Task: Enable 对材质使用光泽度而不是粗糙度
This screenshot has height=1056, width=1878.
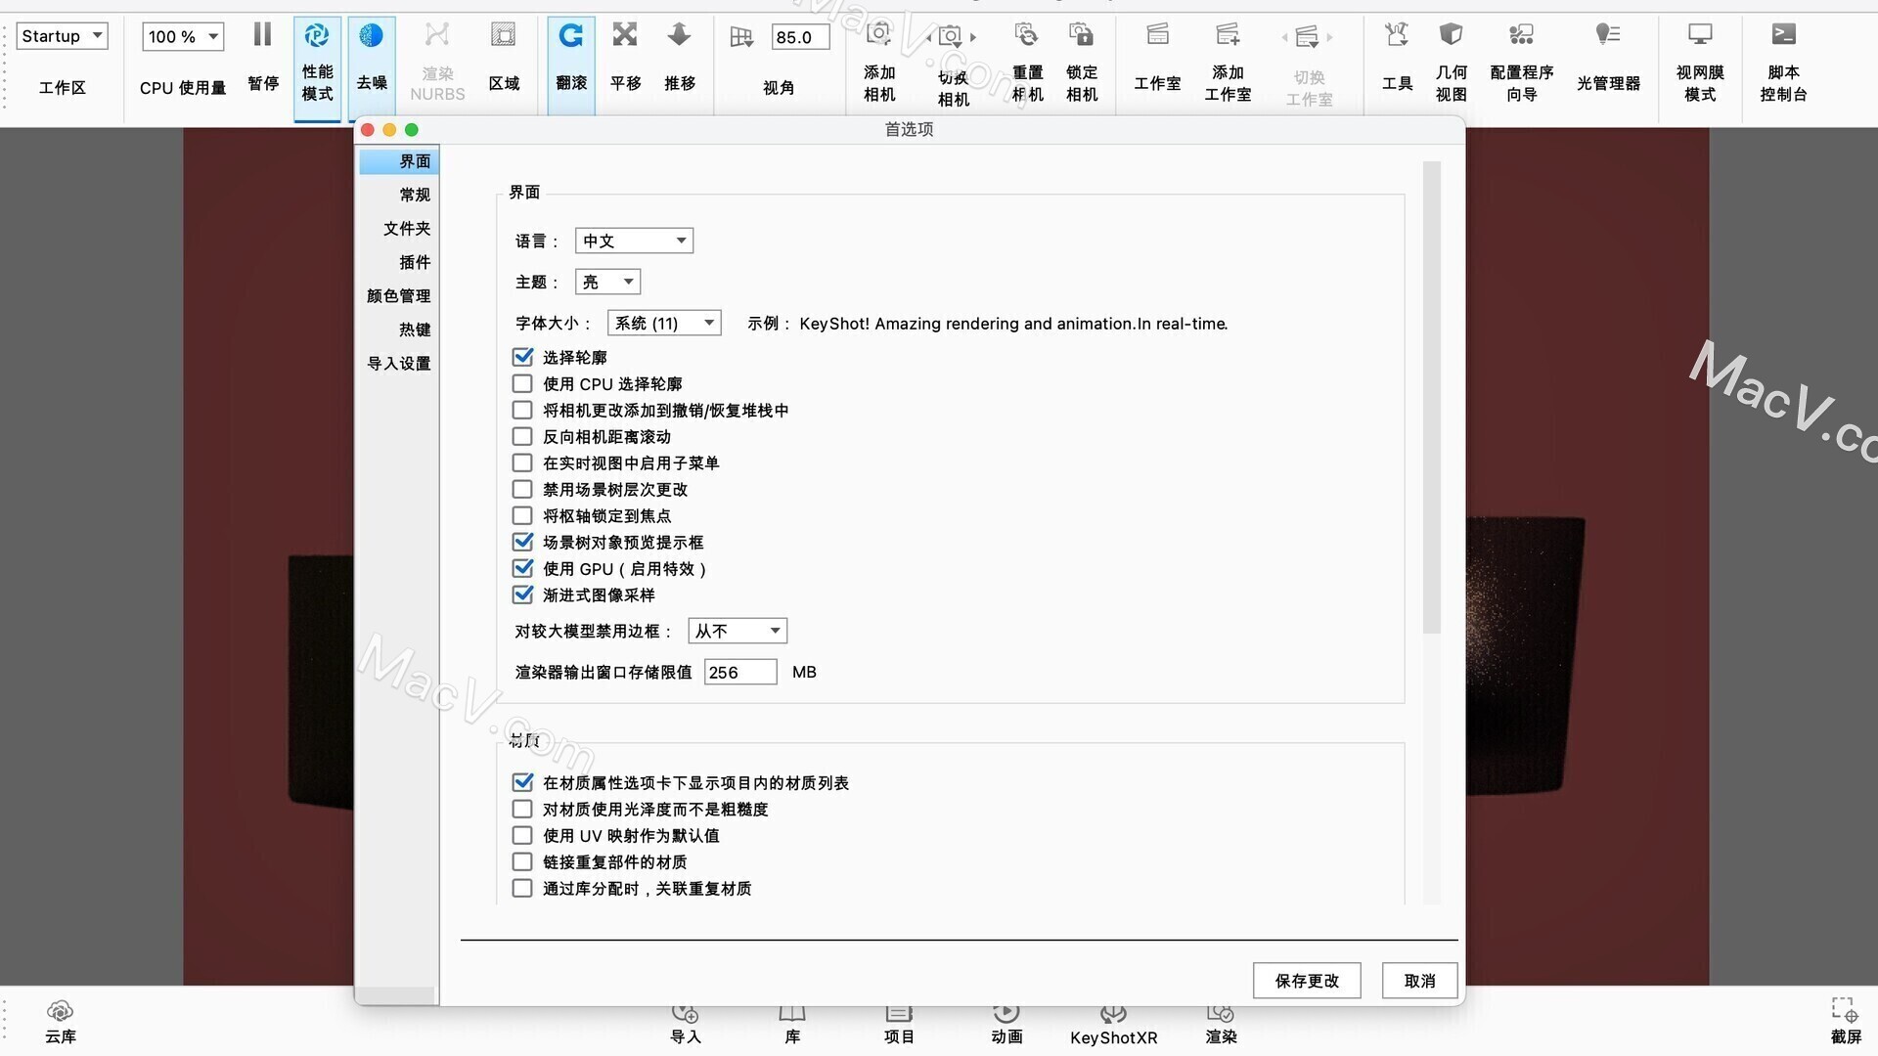Action: (521, 809)
